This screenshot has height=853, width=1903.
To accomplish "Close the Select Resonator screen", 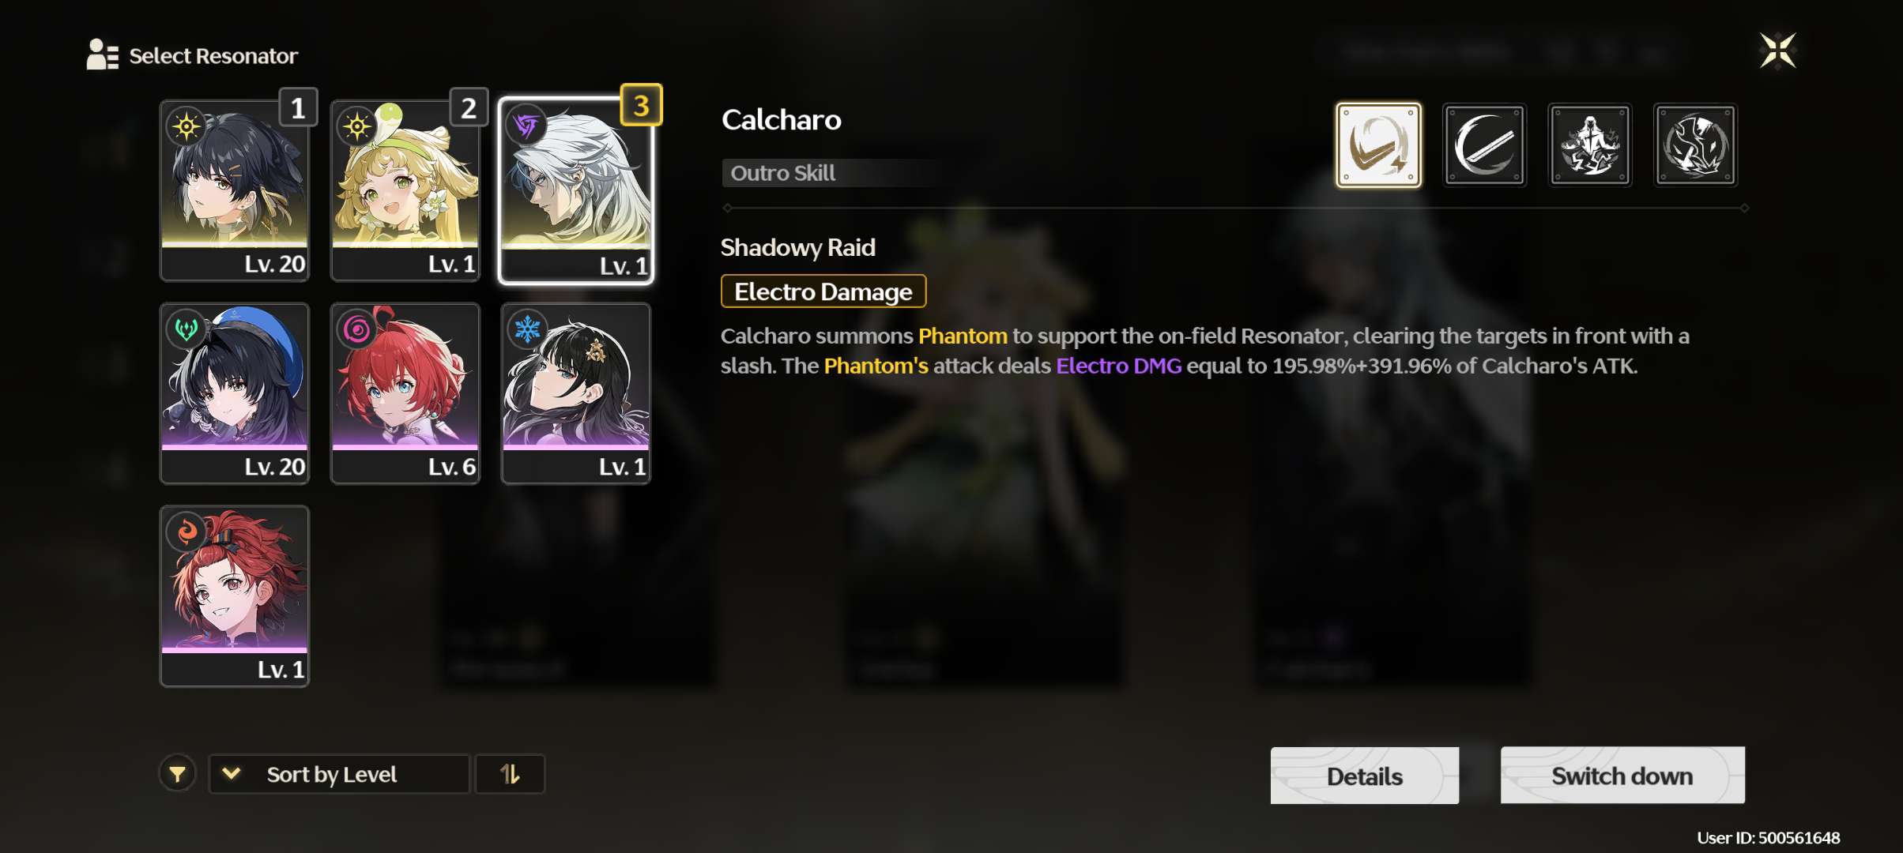I will click(1778, 51).
